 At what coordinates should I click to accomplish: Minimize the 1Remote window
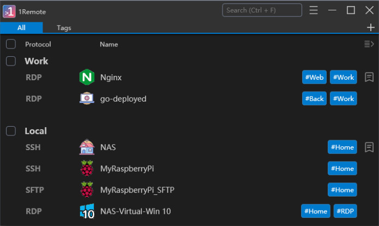(332, 10)
